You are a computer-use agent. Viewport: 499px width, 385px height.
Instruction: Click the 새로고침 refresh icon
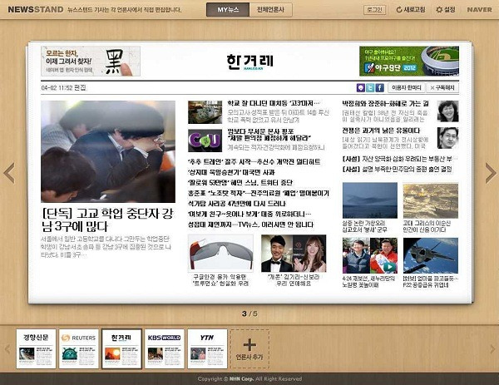[x=399, y=10]
